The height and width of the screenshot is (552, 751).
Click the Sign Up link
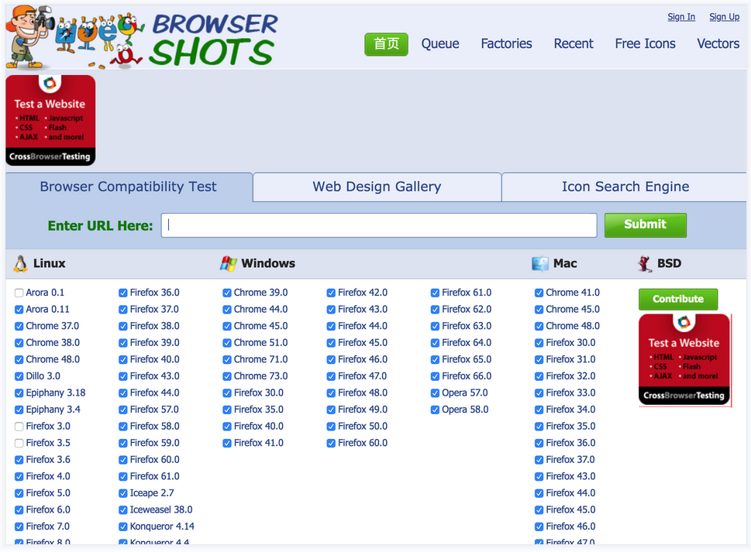coord(724,17)
